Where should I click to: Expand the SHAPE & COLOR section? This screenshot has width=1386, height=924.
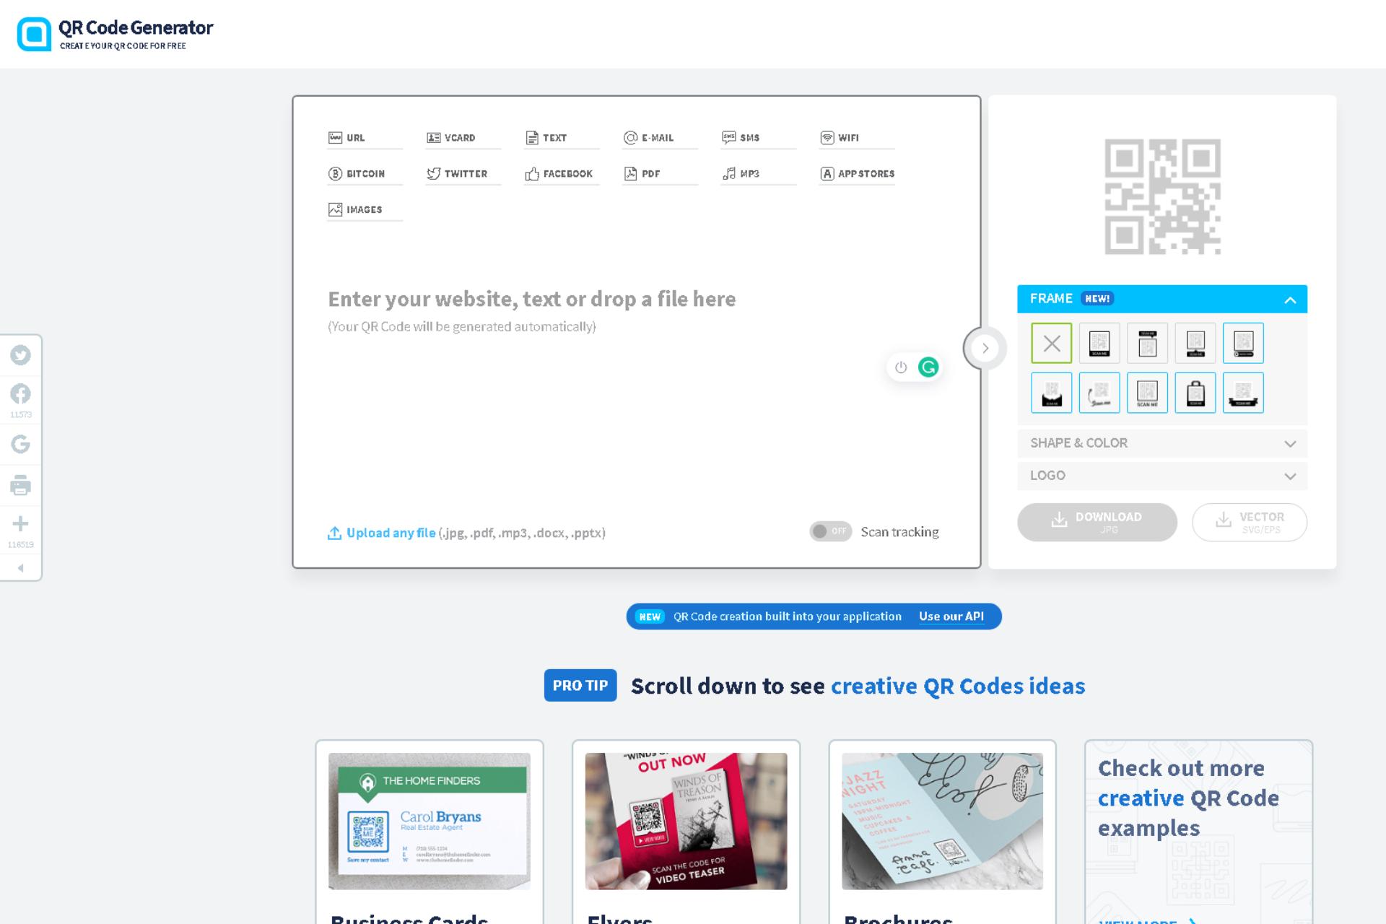[1162, 443]
